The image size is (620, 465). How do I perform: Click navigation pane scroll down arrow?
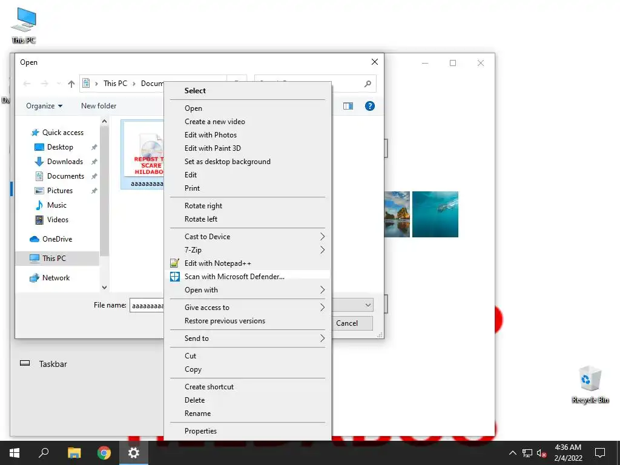tap(104, 288)
